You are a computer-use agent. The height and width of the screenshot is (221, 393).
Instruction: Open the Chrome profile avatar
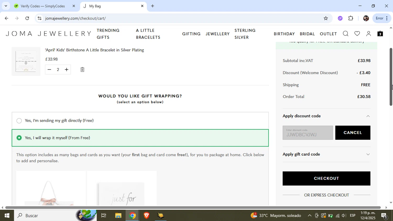pyautogui.click(x=366, y=18)
